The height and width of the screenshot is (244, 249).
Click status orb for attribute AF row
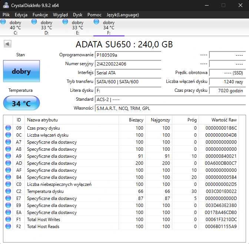(x=8, y=170)
